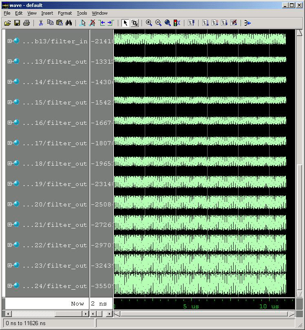Image resolution: width=305 pixels, height=330 pixels.
Task: Save the wave format with floppy icon
Action: point(17,23)
